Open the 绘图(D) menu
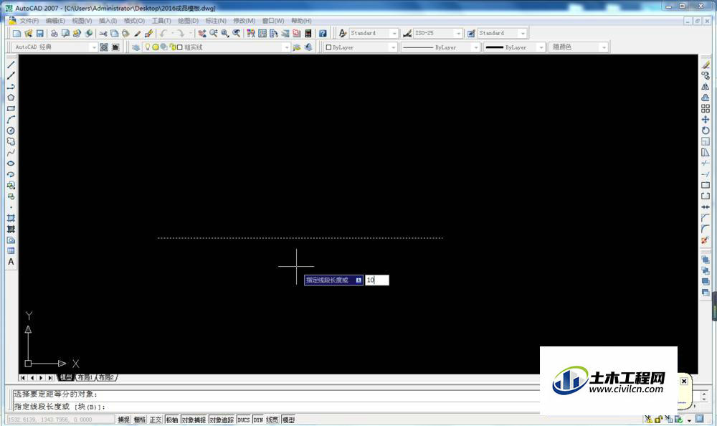The height and width of the screenshot is (426, 717). pos(188,21)
